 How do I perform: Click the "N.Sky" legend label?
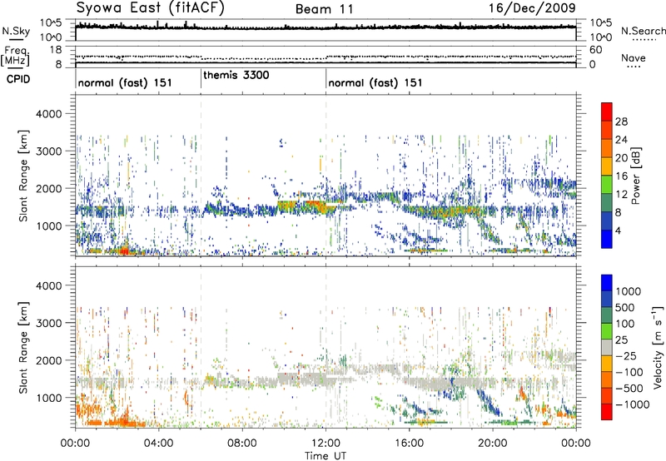pyautogui.click(x=16, y=31)
